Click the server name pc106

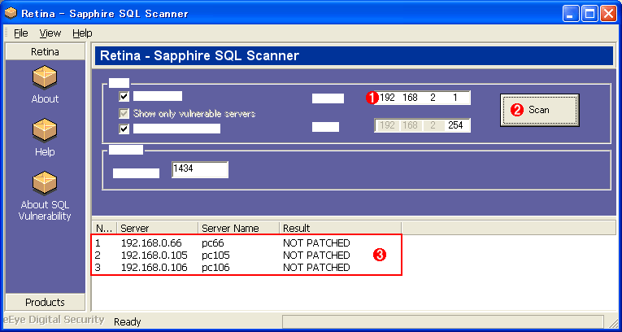[x=215, y=268]
